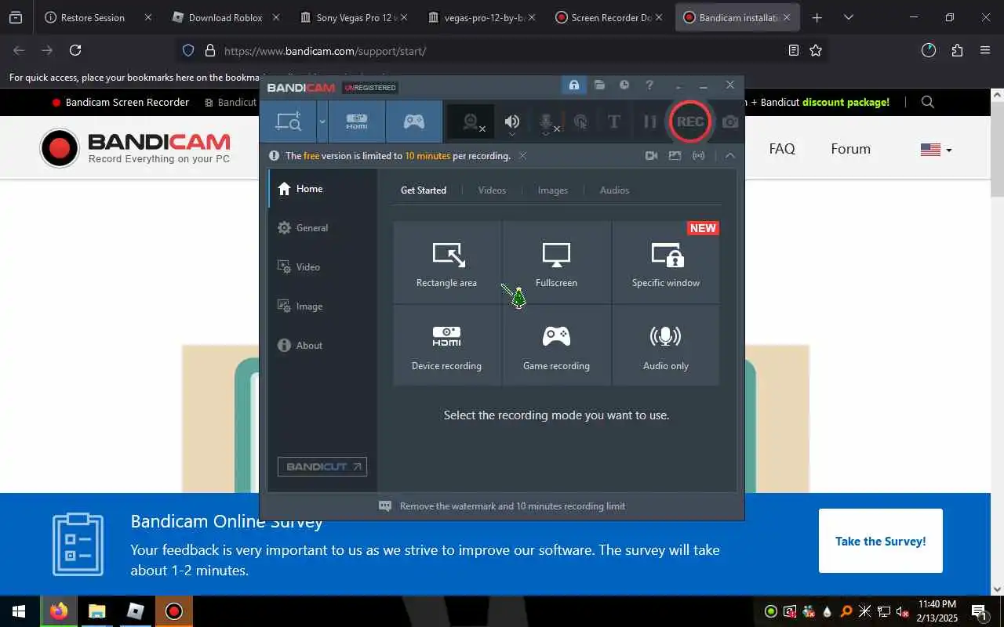
Task: Choose Specific window recording mode
Action: click(x=666, y=263)
